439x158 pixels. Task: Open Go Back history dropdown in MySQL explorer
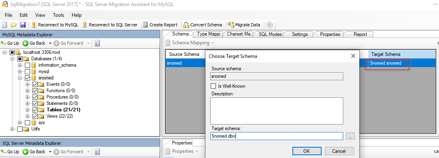pos(50,43)
